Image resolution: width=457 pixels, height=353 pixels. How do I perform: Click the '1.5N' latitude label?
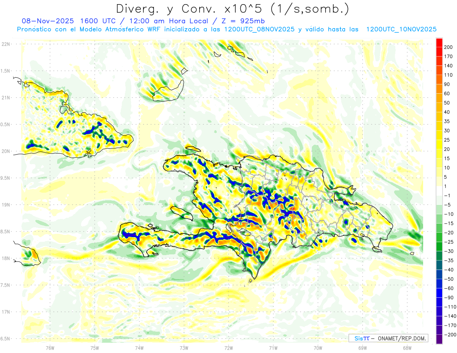[5, 71]
